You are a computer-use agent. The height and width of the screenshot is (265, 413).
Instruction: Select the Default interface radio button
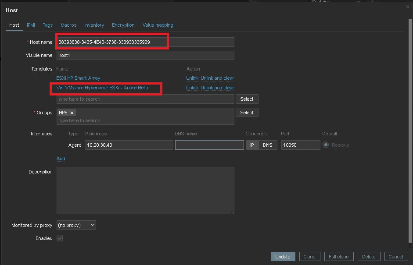coord(326,145)
